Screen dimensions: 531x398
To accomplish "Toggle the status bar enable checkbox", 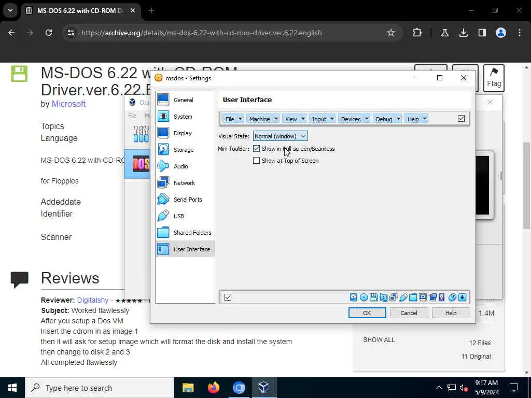I will [x=228, y=297].
